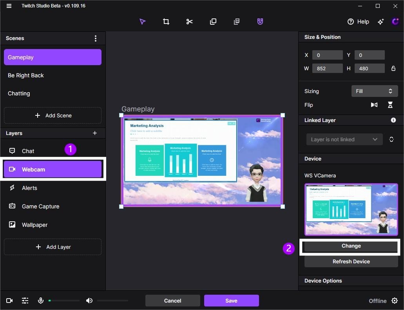Open audio mixer sliders icon

[25, 301]
